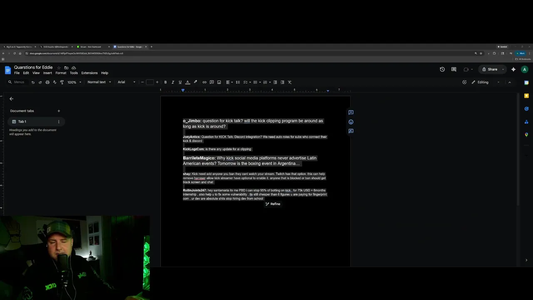Open the 100% zoom dropdown
533x300 pixels.
(x=75, y=82)
